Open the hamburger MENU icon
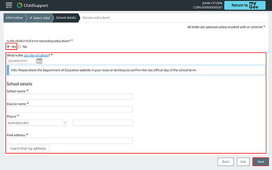The height and width of the screenshot is (170, 272). (9, 5)
